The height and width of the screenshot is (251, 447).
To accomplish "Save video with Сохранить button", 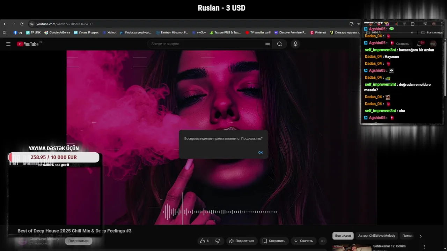I will [x=274, y=241].
